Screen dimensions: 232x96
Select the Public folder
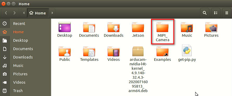tap(65, 54)
